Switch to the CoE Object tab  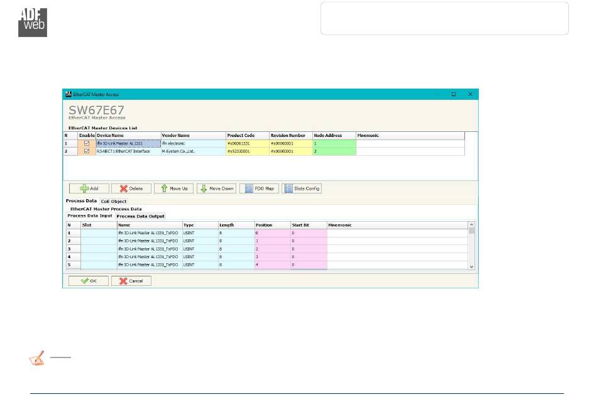click(114, 201)
